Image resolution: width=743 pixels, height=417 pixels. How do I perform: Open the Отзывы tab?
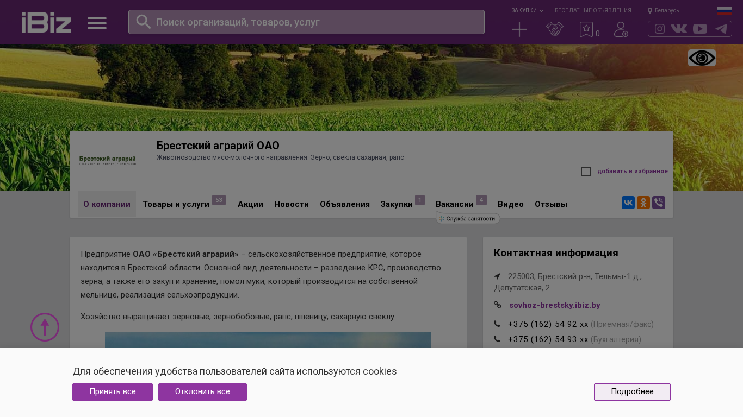click(x=551, y=204)
